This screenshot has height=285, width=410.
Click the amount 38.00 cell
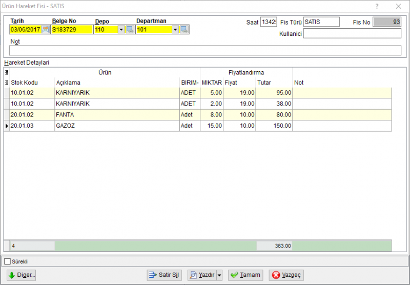(274, 104)
